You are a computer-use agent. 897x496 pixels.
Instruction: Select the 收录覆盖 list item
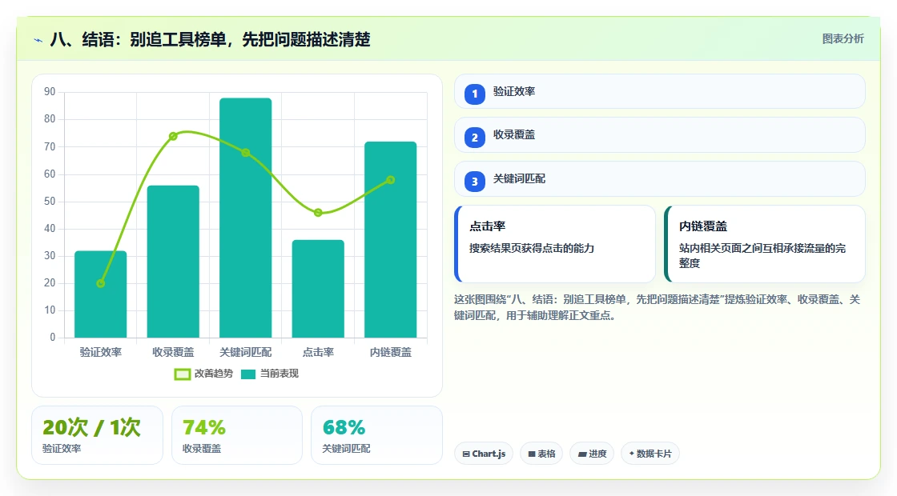point(660,135)
